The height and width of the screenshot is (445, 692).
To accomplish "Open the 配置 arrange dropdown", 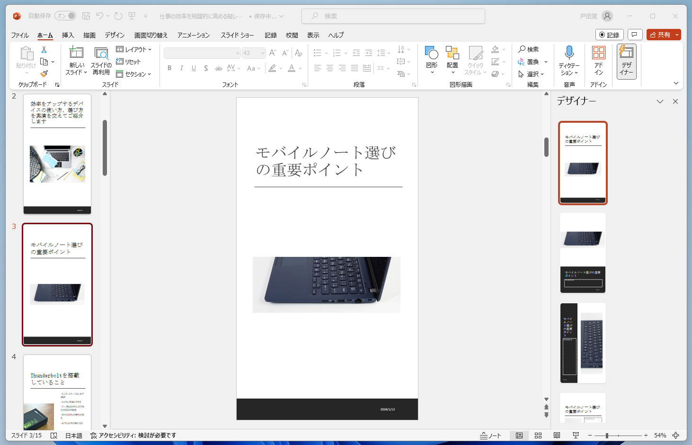I will pos(452,59).
